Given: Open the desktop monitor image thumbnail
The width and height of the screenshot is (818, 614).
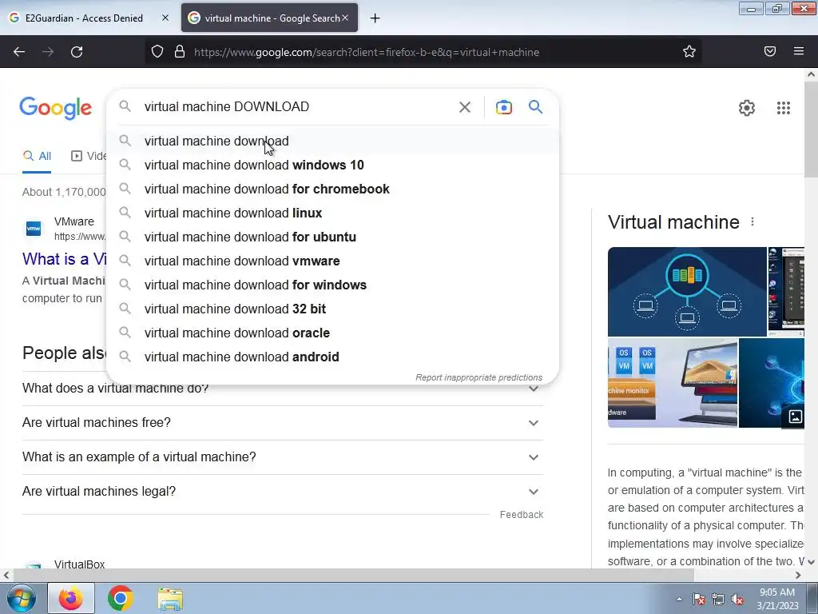Looking at the screenshot, I should point(697,383).
